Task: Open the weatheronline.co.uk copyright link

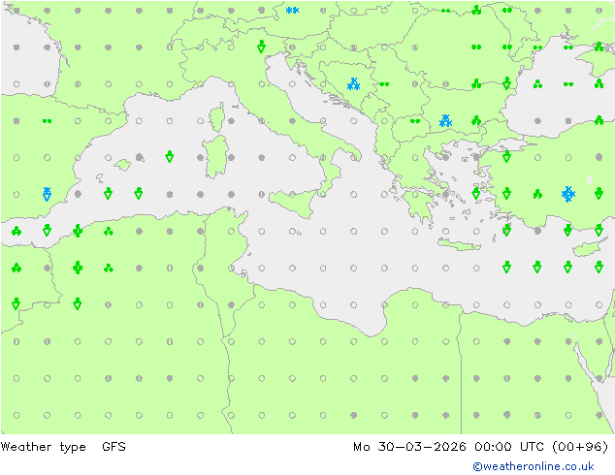Action: pyautogui.click(x=539, y=466)
